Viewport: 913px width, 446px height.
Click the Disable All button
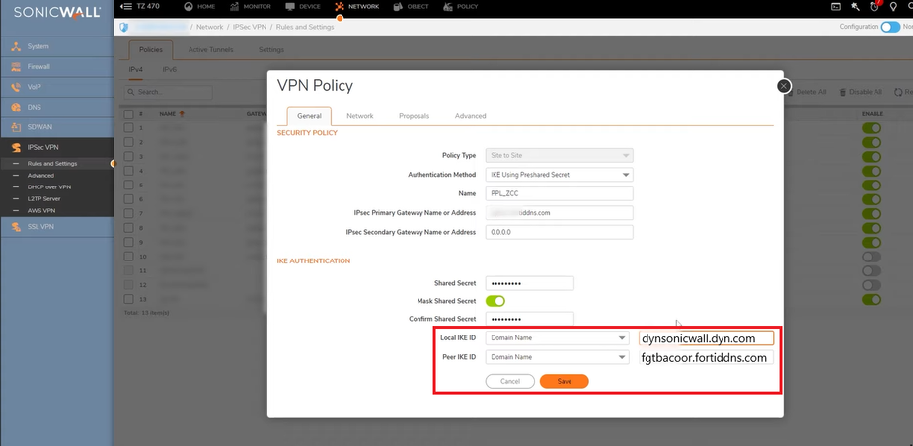861,92
